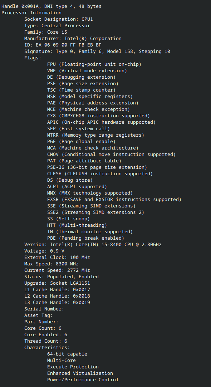Click the Core Count 6 line
The height and width of the screenshot is (387, 211).
coord(43,328)
